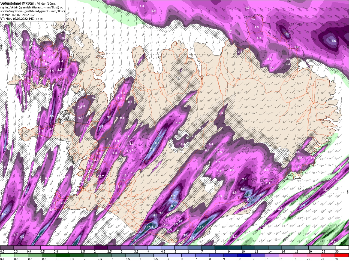Click the 2.6 value in the Westfjords
Screen dimensions: 349x261
click(63, 69)
